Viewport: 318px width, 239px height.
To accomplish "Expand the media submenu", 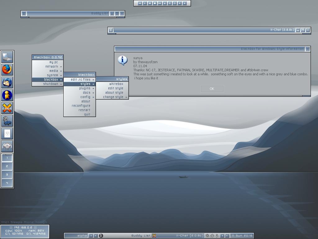I will (48, 71).
